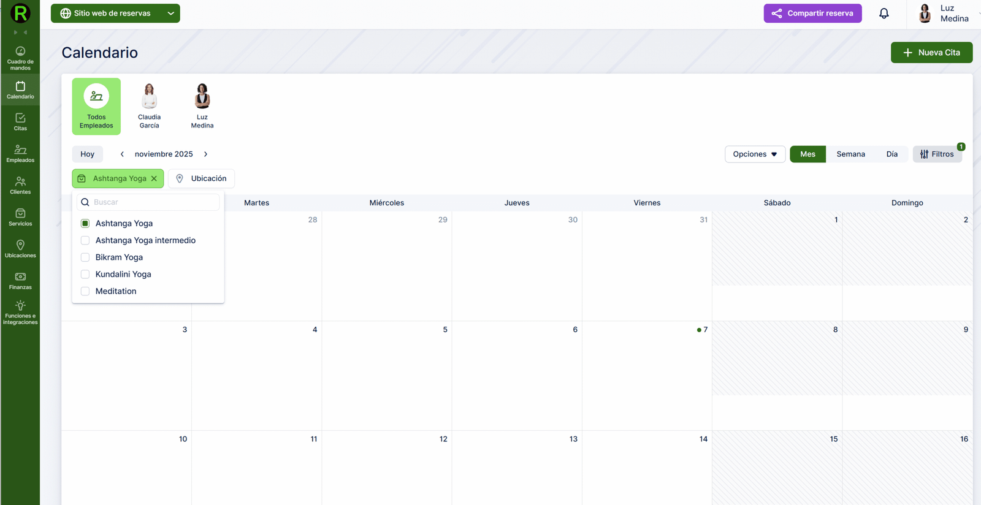
Task: Open the Clientes sidebar section
Action: (x=20, y=185)
